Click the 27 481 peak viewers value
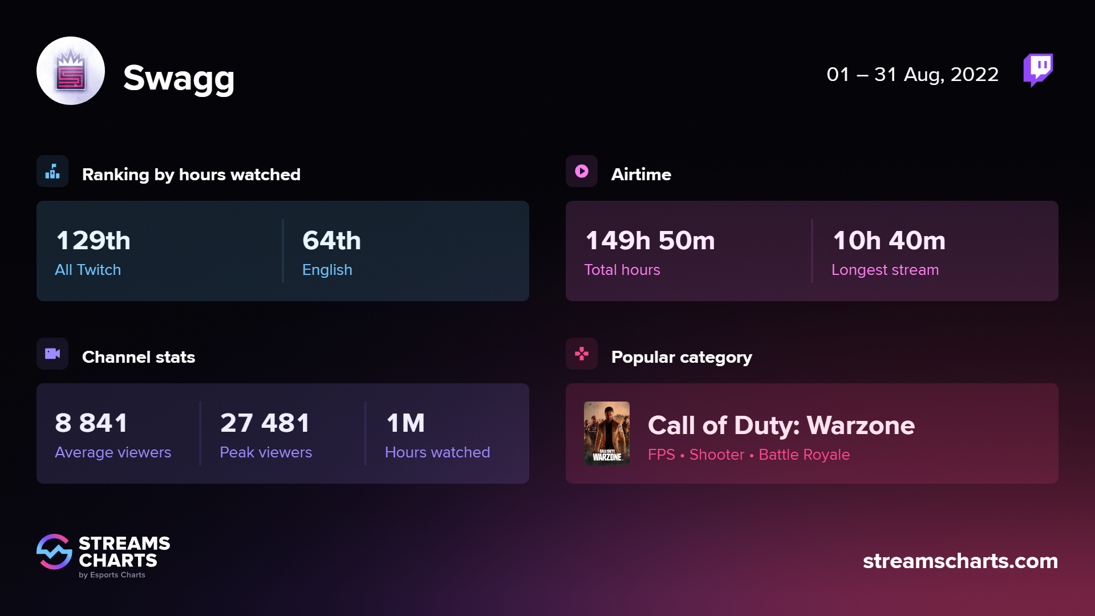Screen dimensions: 1095x616 (x=265, y=423)
